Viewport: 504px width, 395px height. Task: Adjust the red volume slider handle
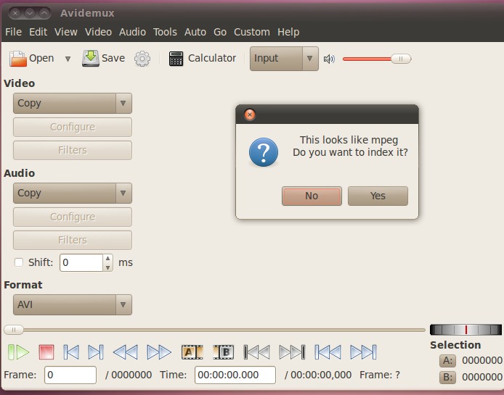coord(401,59)
